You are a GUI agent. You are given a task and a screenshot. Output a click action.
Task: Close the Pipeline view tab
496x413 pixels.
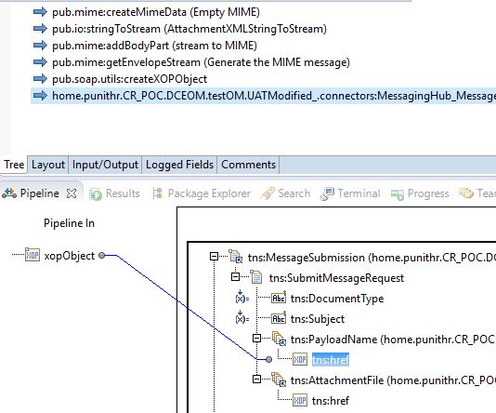click(72, 193)
